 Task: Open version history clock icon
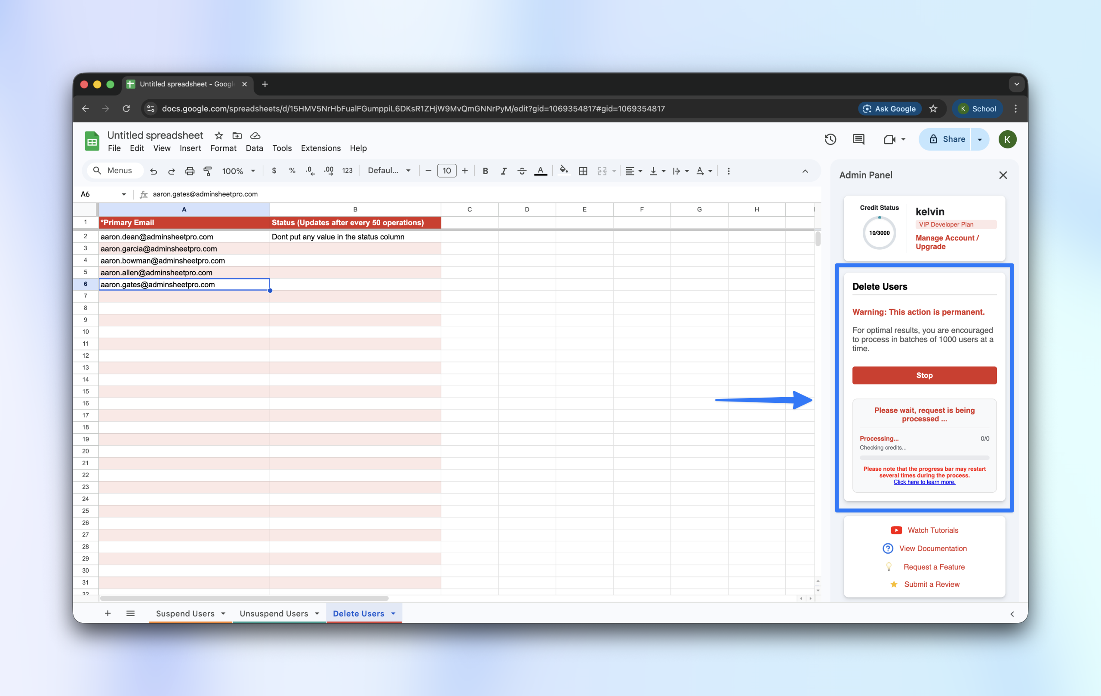830,139
